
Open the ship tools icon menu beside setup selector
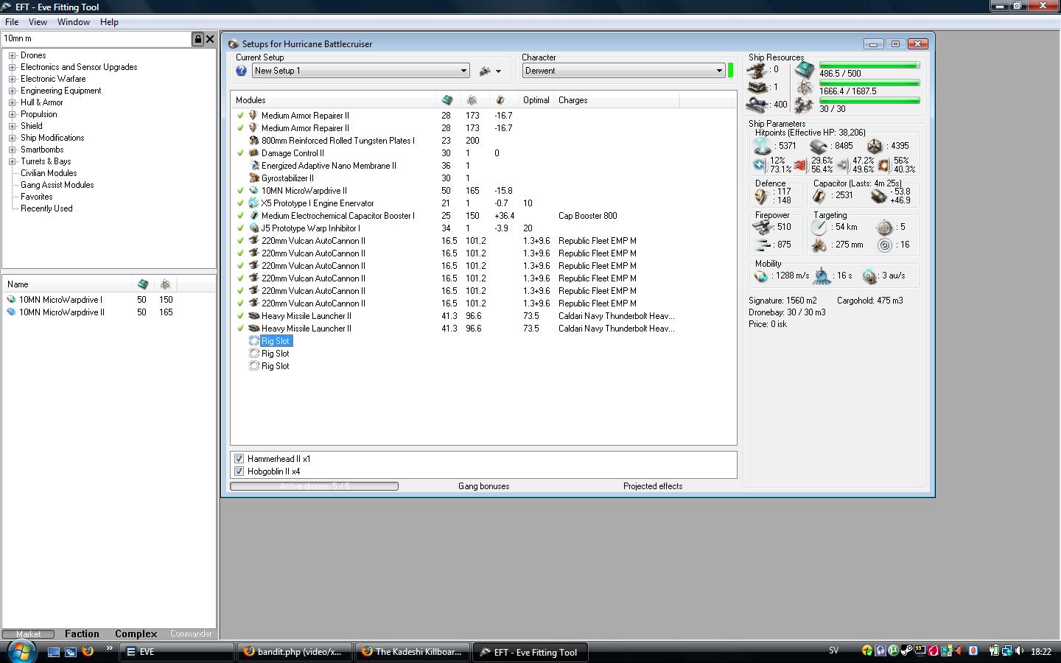coord(490,71)
